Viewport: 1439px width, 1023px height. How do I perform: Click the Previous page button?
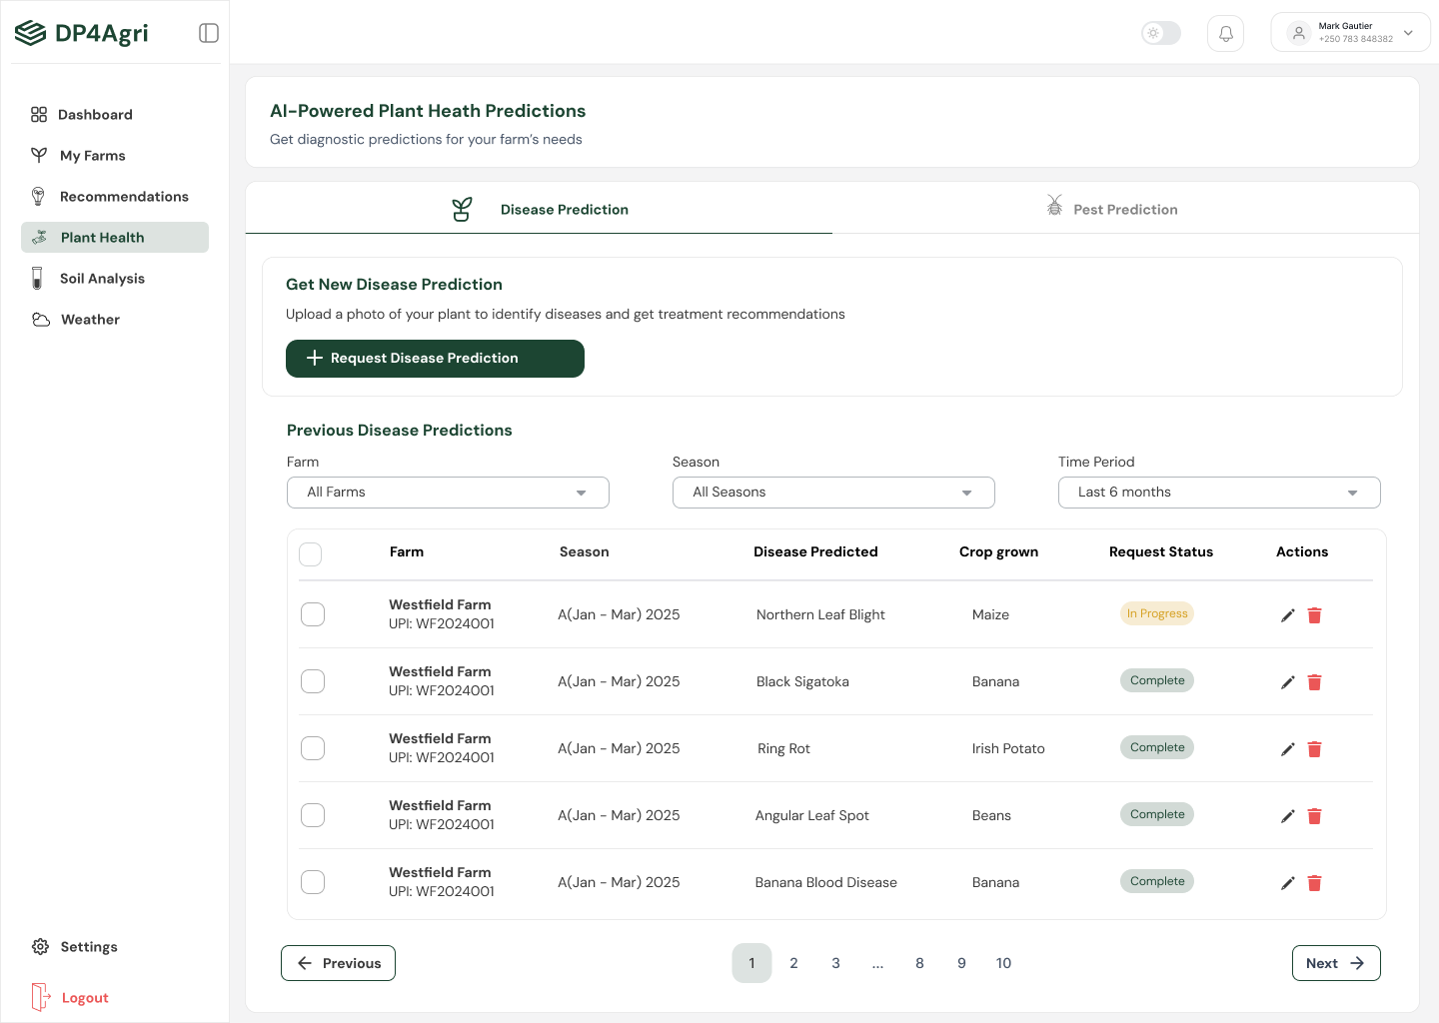tap(338, 963)
